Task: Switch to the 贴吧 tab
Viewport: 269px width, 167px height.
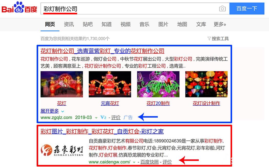Action: (x=88, y=24)
